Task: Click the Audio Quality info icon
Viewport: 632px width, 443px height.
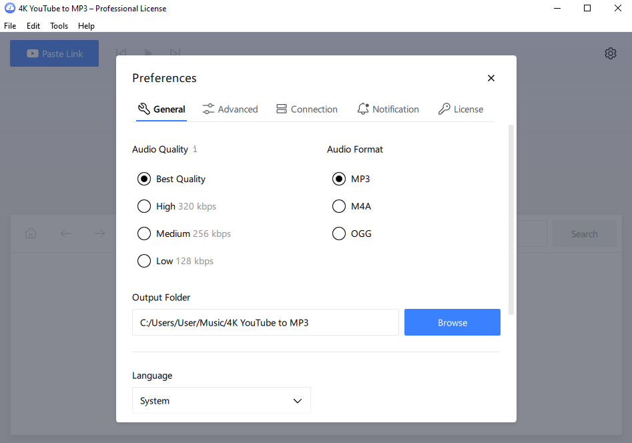Action: [x=195, y=149]
